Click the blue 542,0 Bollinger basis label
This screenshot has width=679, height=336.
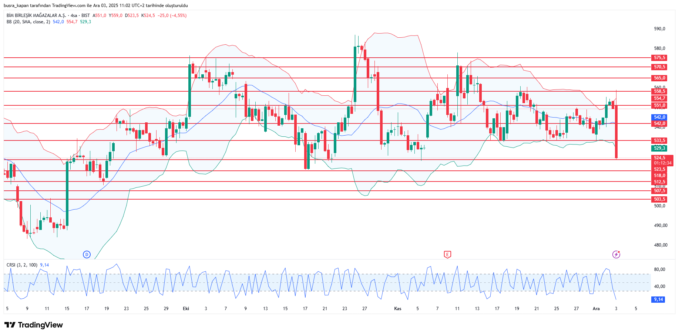(x=659, y=117)
